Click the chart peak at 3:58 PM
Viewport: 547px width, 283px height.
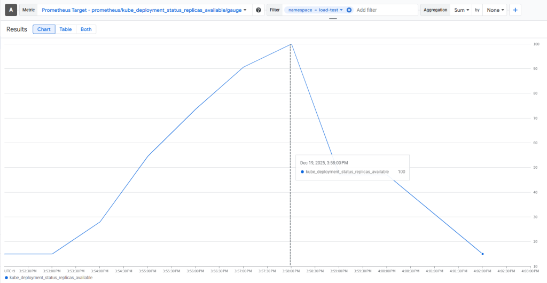(291, 44)
